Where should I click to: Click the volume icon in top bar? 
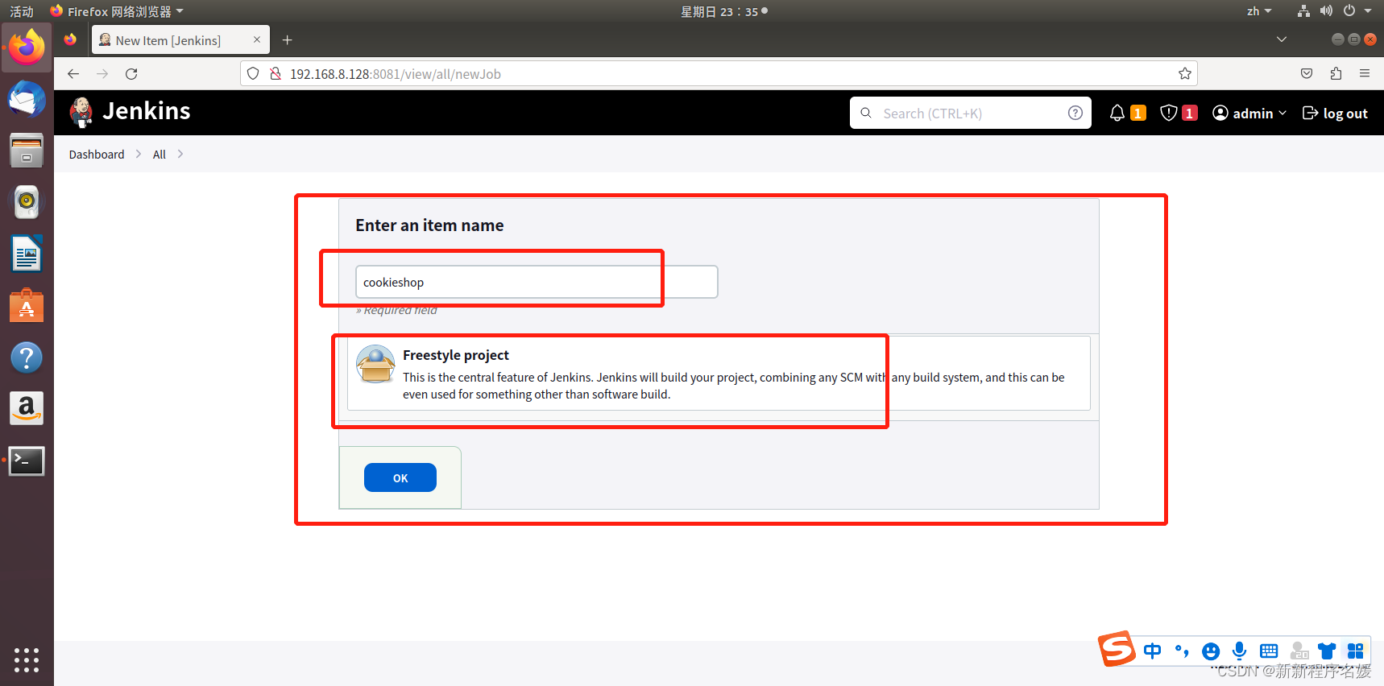click(1326, 11)
